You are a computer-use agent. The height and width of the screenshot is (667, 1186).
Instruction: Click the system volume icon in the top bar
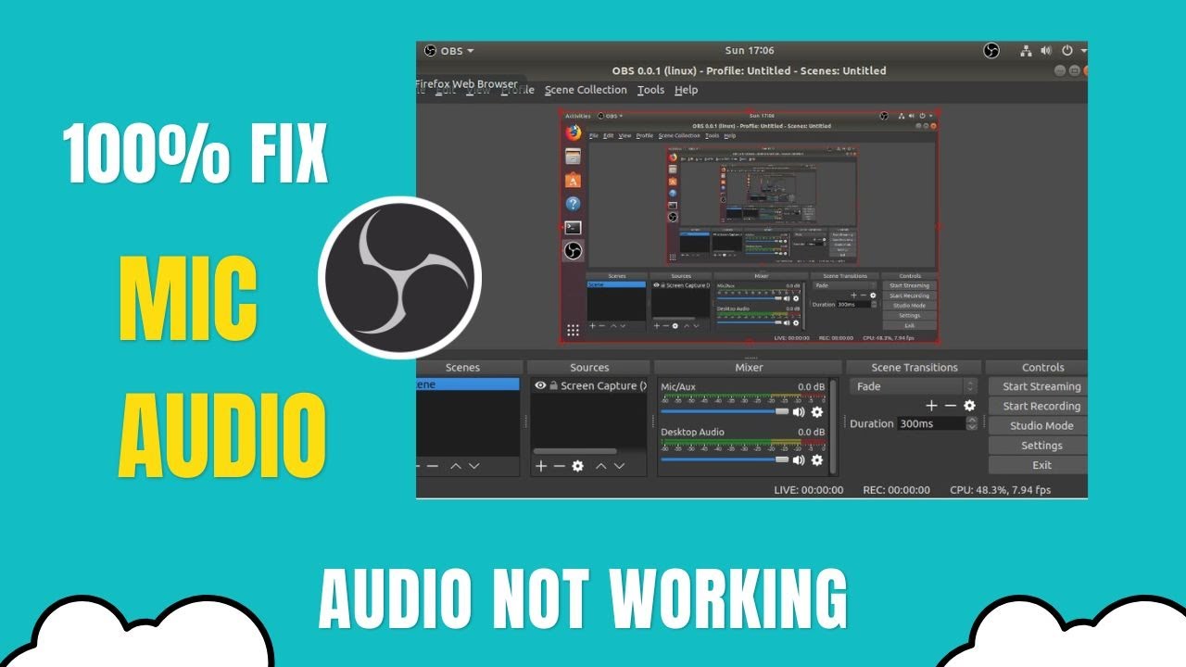[x=1046, y=51]
